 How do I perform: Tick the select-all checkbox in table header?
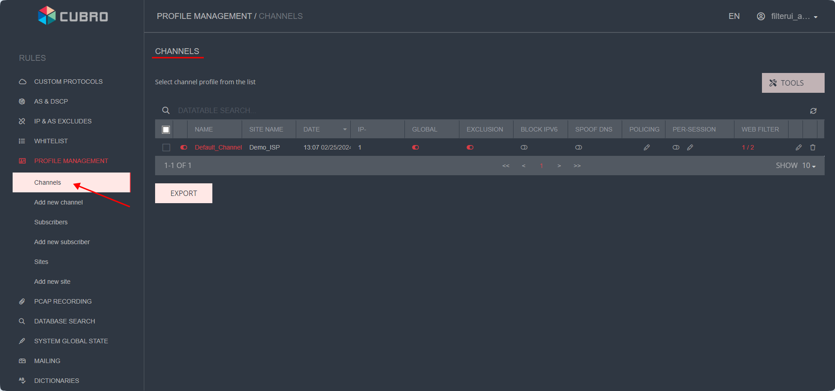166,130
